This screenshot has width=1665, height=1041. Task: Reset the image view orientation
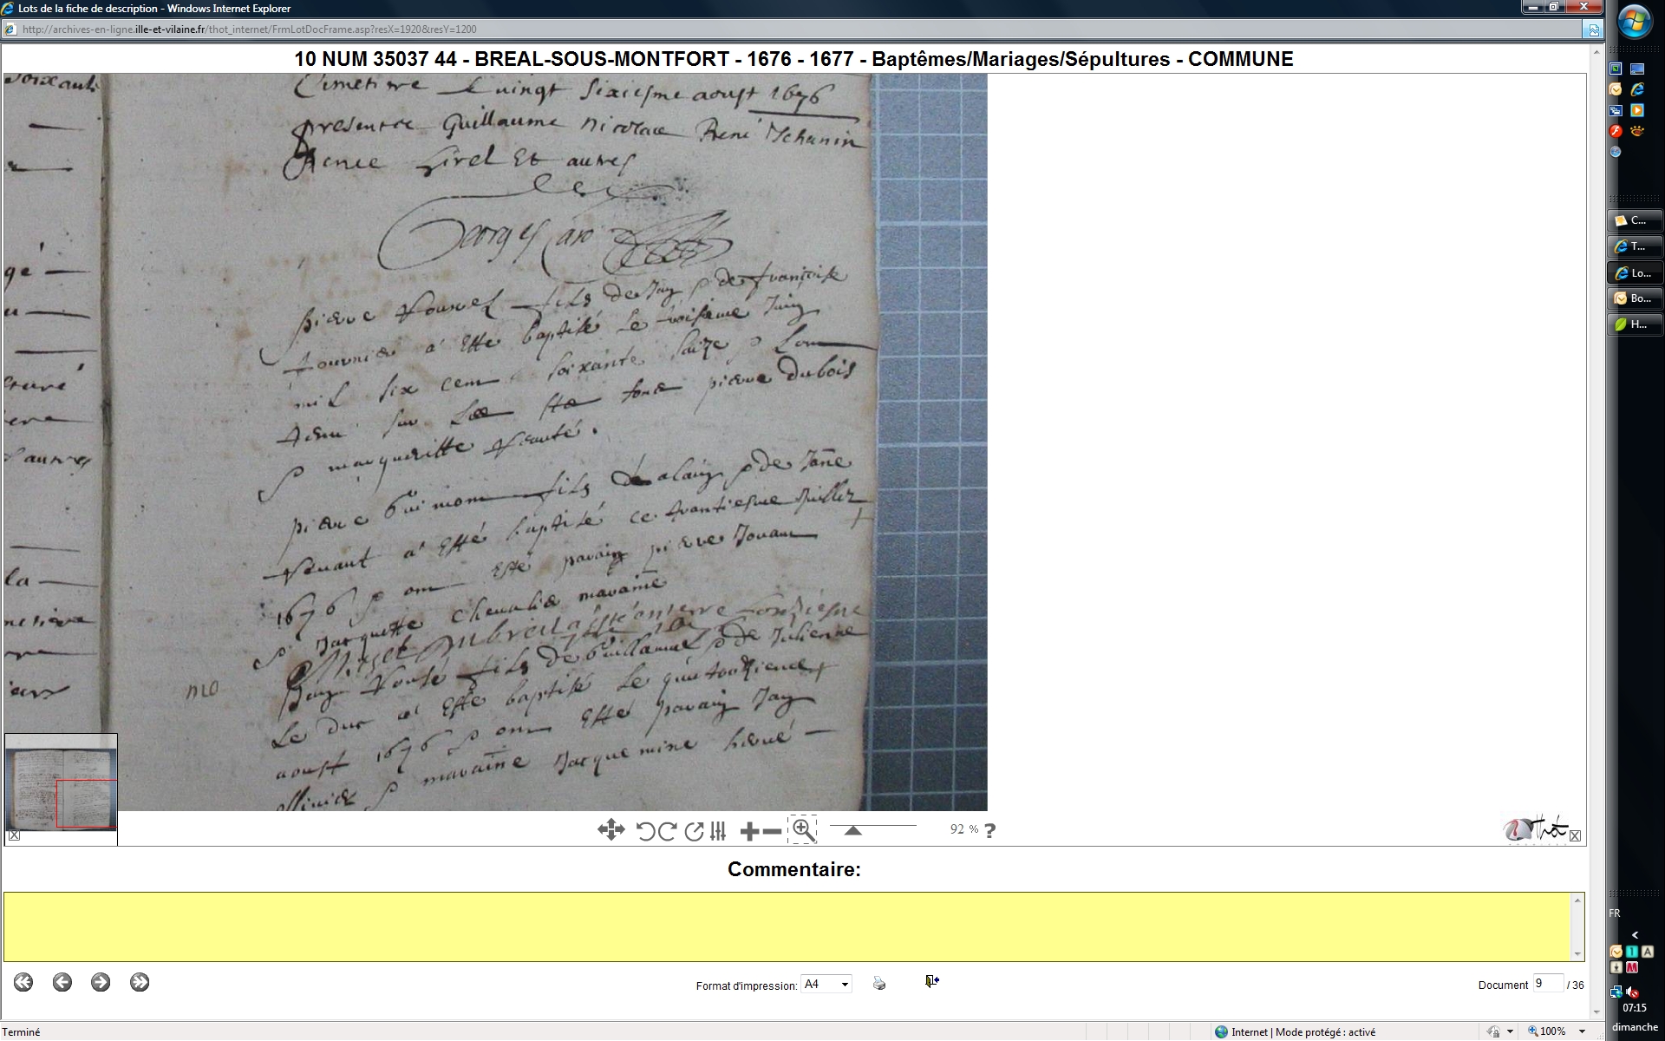694,831
